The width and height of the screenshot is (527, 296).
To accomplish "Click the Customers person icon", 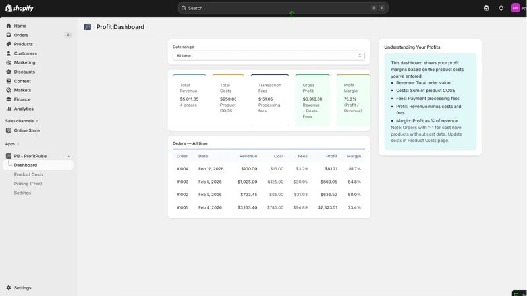I will pos(9,53).
